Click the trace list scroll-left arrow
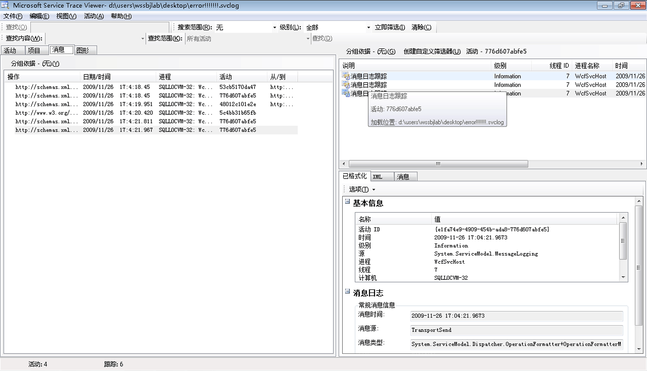 click(x=344, y=164)
